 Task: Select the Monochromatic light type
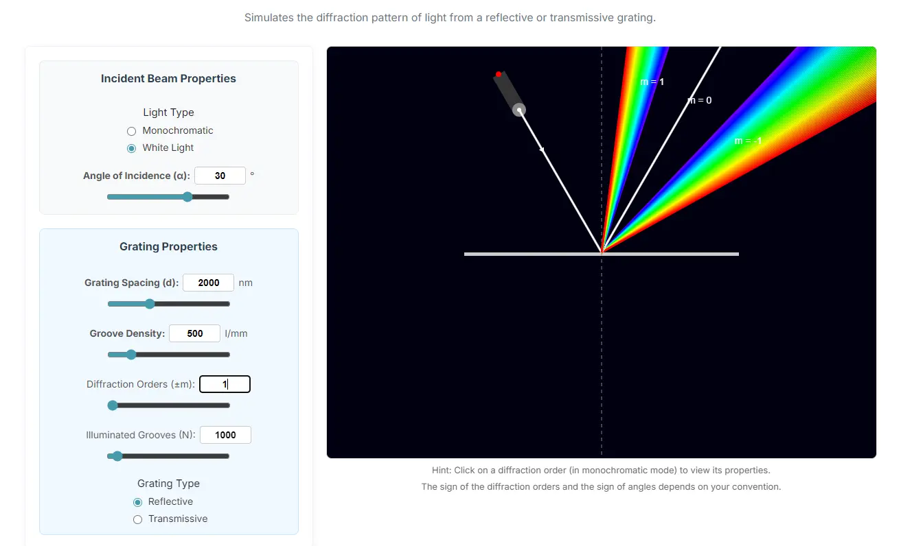(x=131, y=130)
